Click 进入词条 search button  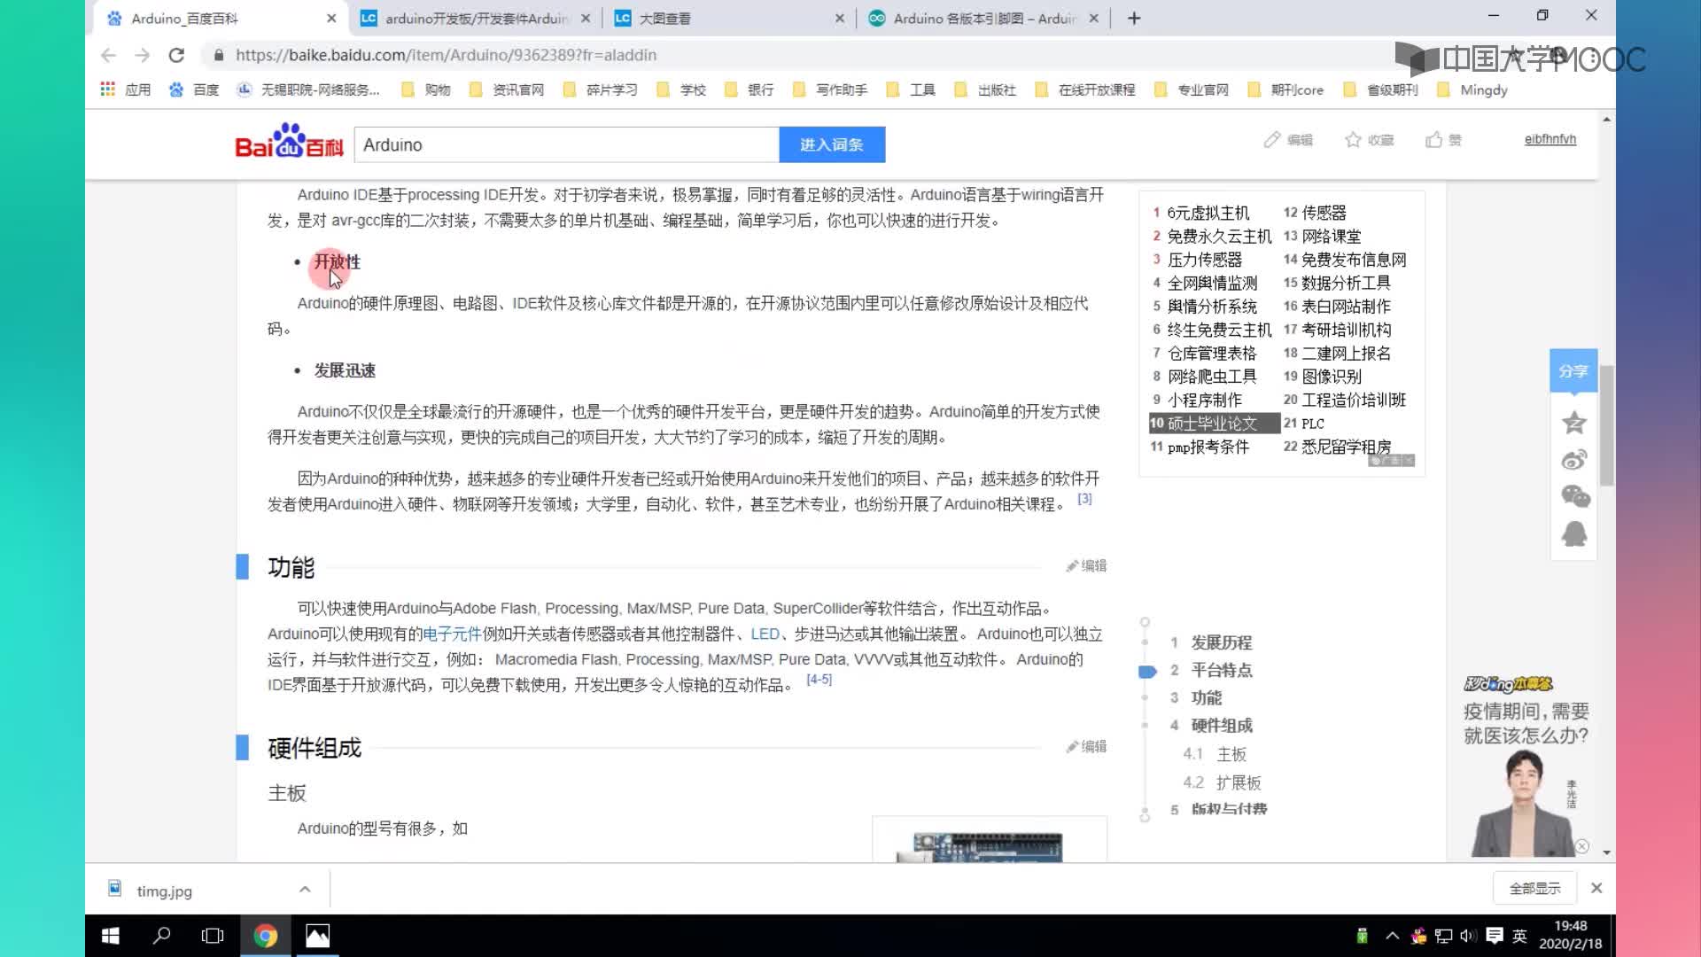[x=832, y=144]
